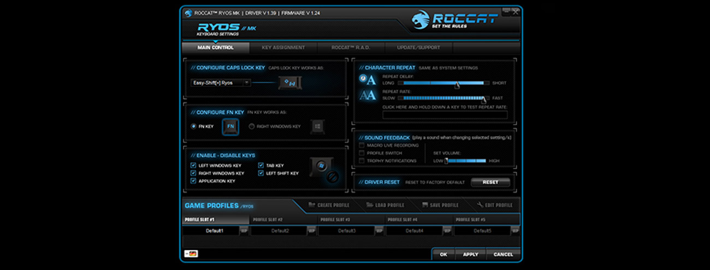Click the repeat rate AA icon
This screenshot has height=270, width=710.
point(367,95)
